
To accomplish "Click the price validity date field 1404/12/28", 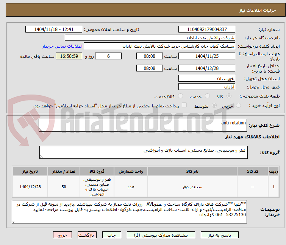I will pos(207,68).
